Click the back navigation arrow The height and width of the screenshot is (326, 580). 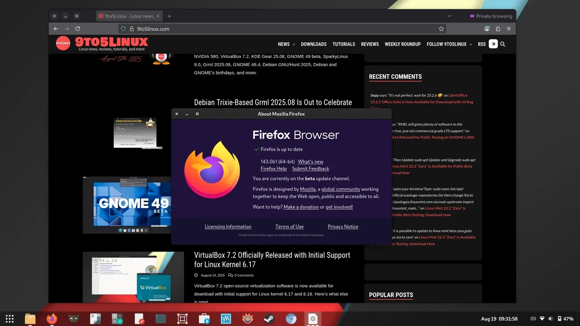56,28
